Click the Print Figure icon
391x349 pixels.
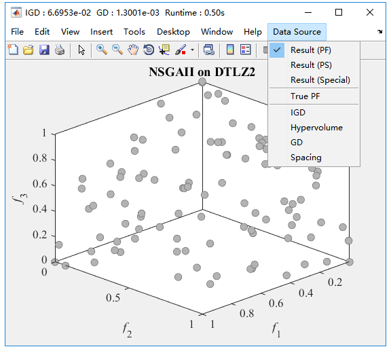pos(60,50)
